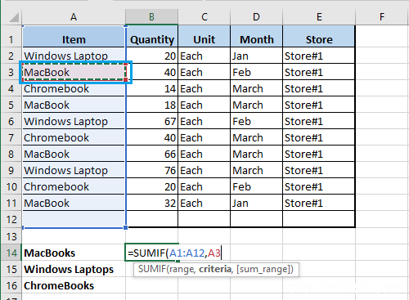Click range argument in formula tooltip
This screenshot has width=409, height=300.
coord(182,269)
